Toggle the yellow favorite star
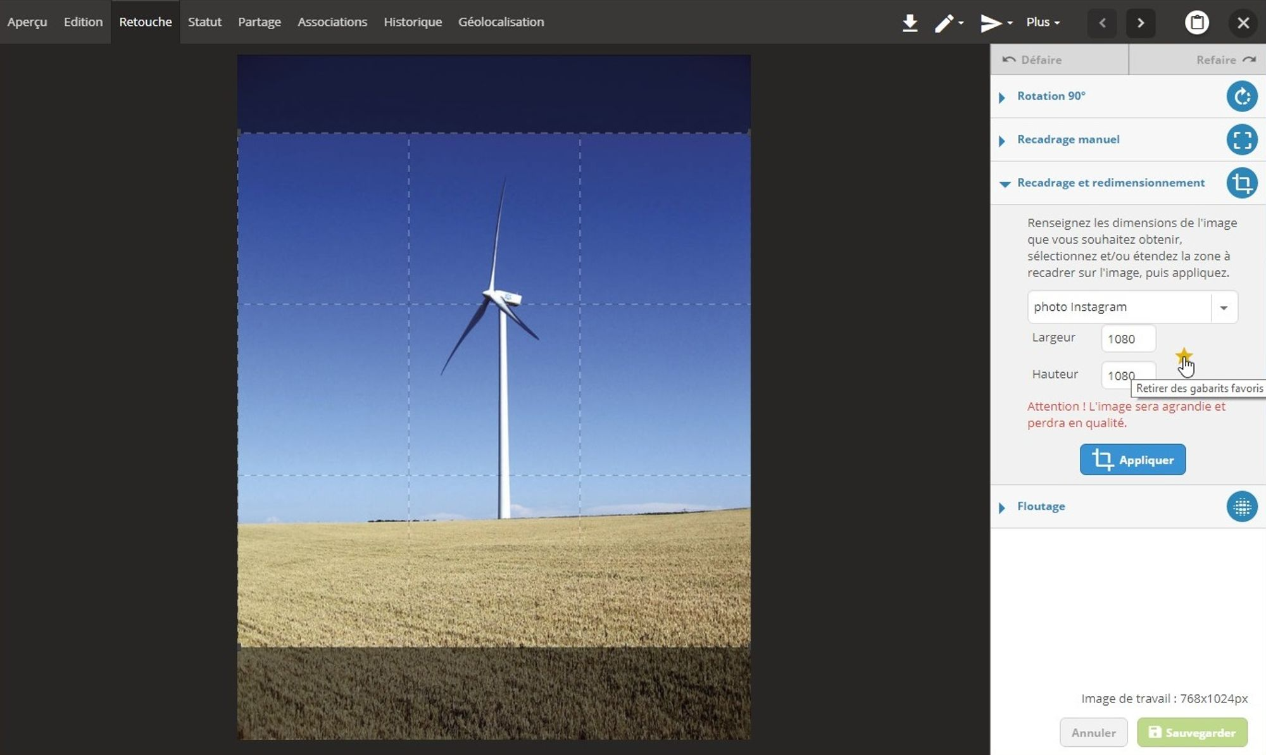The width and height of the screenshot is (1266, 755). pyautogui.click(x=1183, y=356)
